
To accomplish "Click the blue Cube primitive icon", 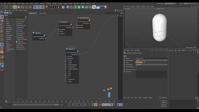I will (68, 7).
